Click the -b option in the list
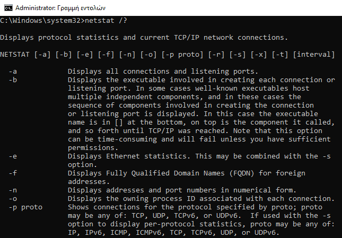The image size is (342, 238). point(13,80)
